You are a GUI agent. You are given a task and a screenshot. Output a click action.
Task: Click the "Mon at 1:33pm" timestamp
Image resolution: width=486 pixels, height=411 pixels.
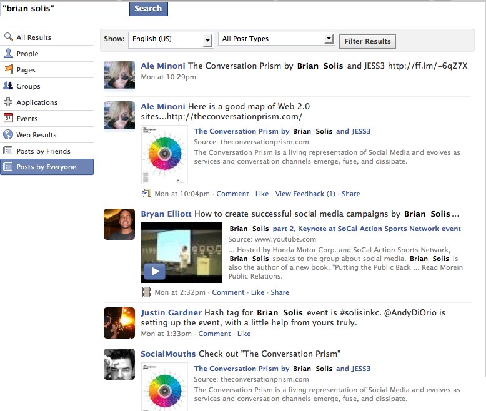point(166,334)
